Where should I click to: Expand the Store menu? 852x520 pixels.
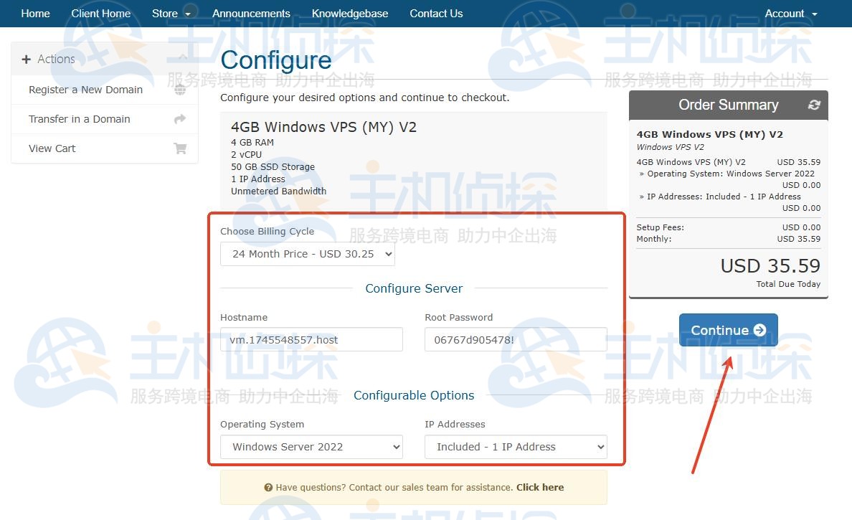tap(171, 14)
